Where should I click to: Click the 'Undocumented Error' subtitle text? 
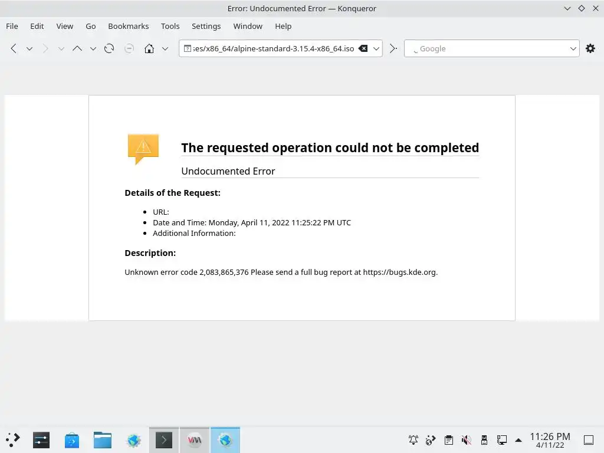point(228,171)
